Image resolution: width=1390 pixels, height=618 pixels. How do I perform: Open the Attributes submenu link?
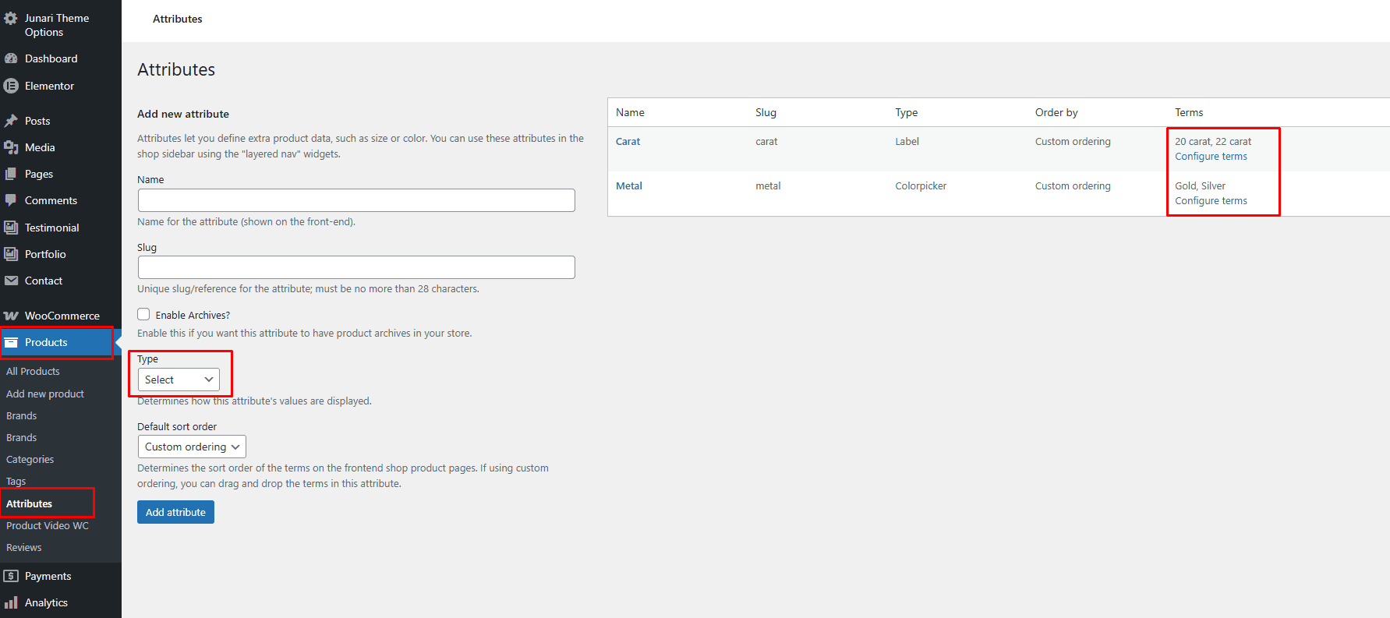[29, 503]
